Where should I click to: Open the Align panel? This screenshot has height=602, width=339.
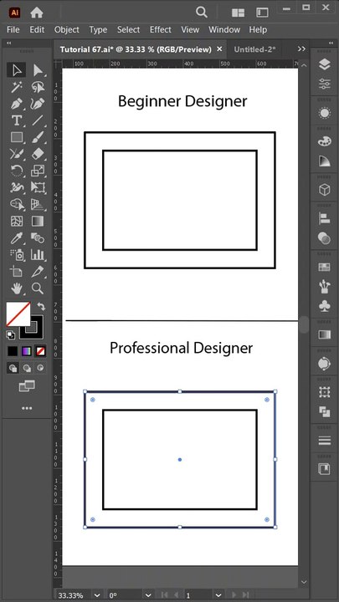click(325, 219)
